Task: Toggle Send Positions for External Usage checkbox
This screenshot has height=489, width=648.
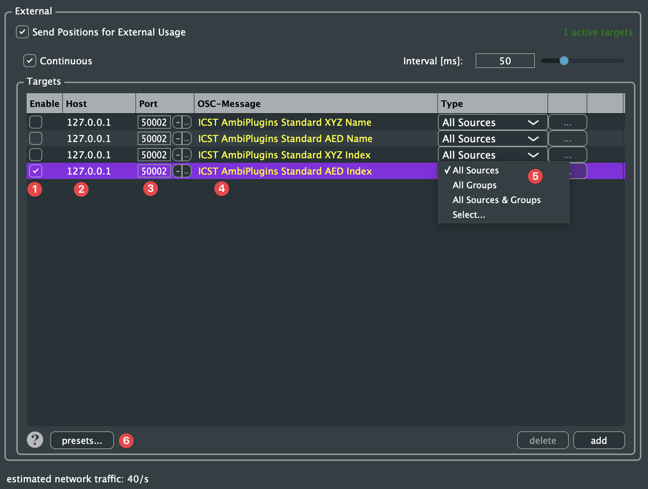Action: 22,32
